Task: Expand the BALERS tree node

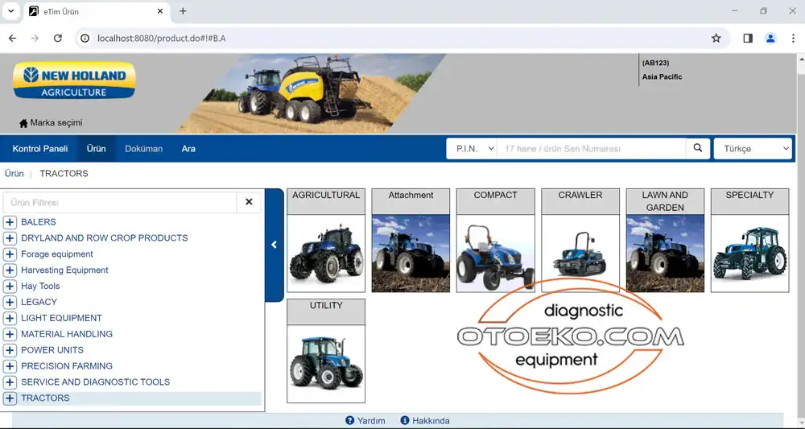Action: pos(10,222)
